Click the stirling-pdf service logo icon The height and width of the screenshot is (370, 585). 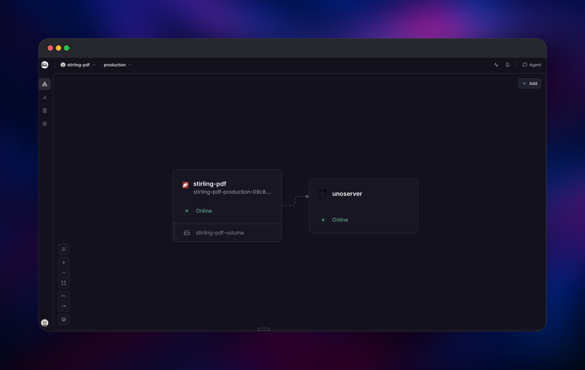tap(185, 185)
